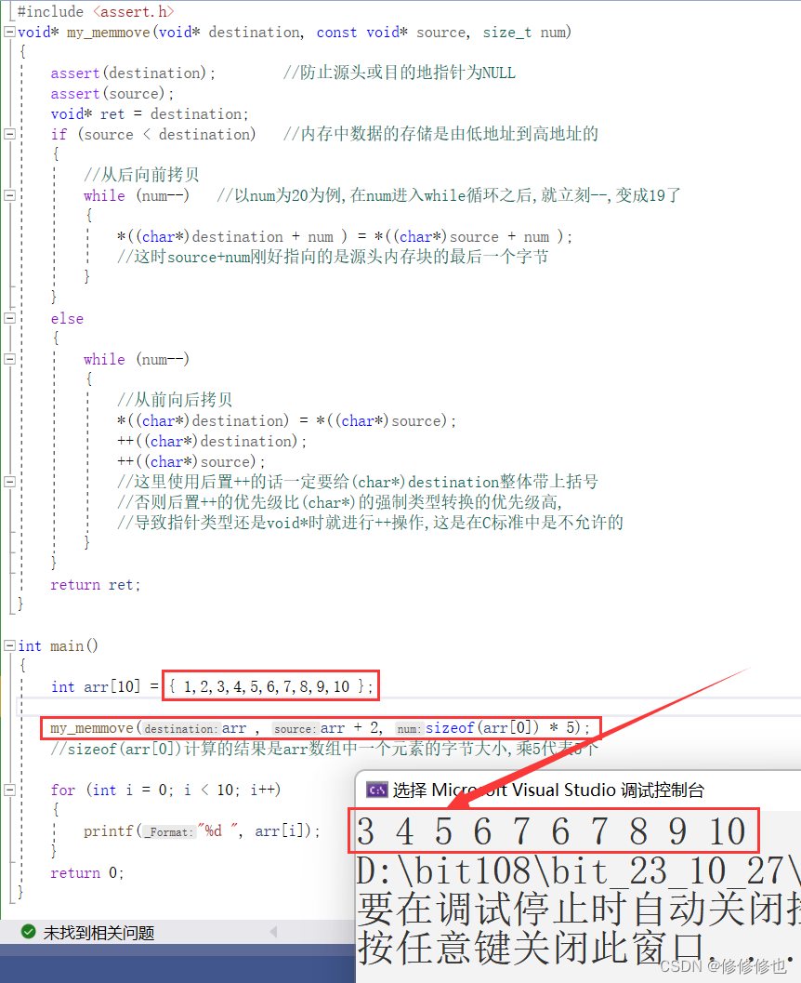Collapse the my_memmove function body
The image size is (801, 983).
click(x=8, y=32)
